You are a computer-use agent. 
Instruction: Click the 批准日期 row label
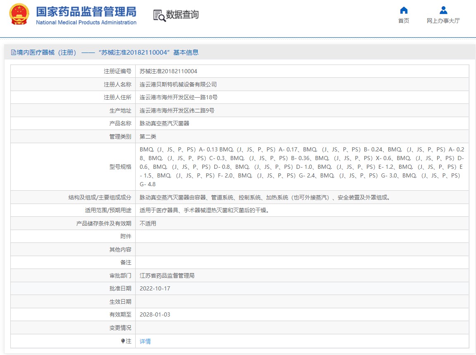[120, 288]
